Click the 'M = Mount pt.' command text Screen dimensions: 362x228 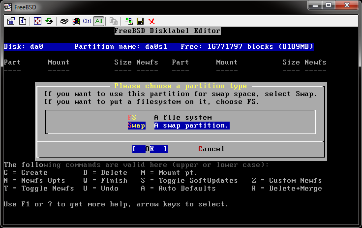(169, 172)
